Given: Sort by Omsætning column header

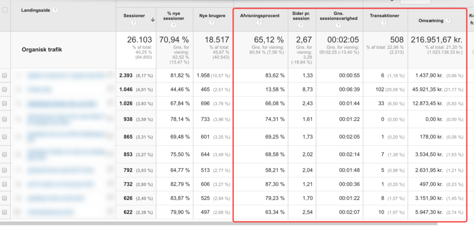Looking at the screenshot, I should pyautogui.click(x=431, y=21).
